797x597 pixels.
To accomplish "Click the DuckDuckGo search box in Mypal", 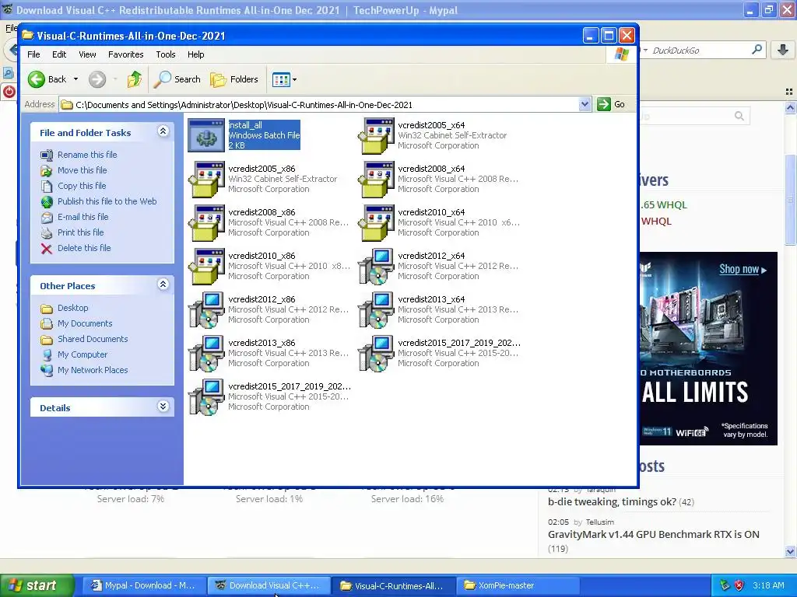I will pyautogui.click(x=699, y=51).
